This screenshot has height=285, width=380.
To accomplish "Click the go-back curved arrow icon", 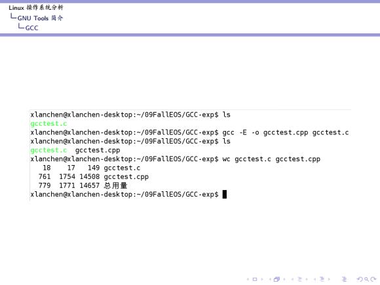I will pyautogui.click(x=360, y=279).
